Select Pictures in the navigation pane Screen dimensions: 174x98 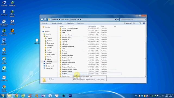tap(48, 52)
